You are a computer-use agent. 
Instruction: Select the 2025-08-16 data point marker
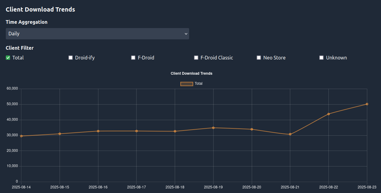tap(98, 131)
